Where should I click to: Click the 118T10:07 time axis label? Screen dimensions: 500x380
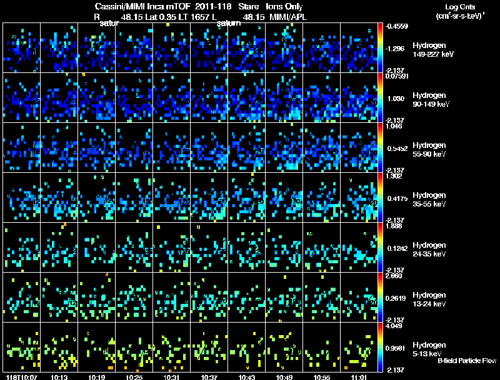[21, 378]
